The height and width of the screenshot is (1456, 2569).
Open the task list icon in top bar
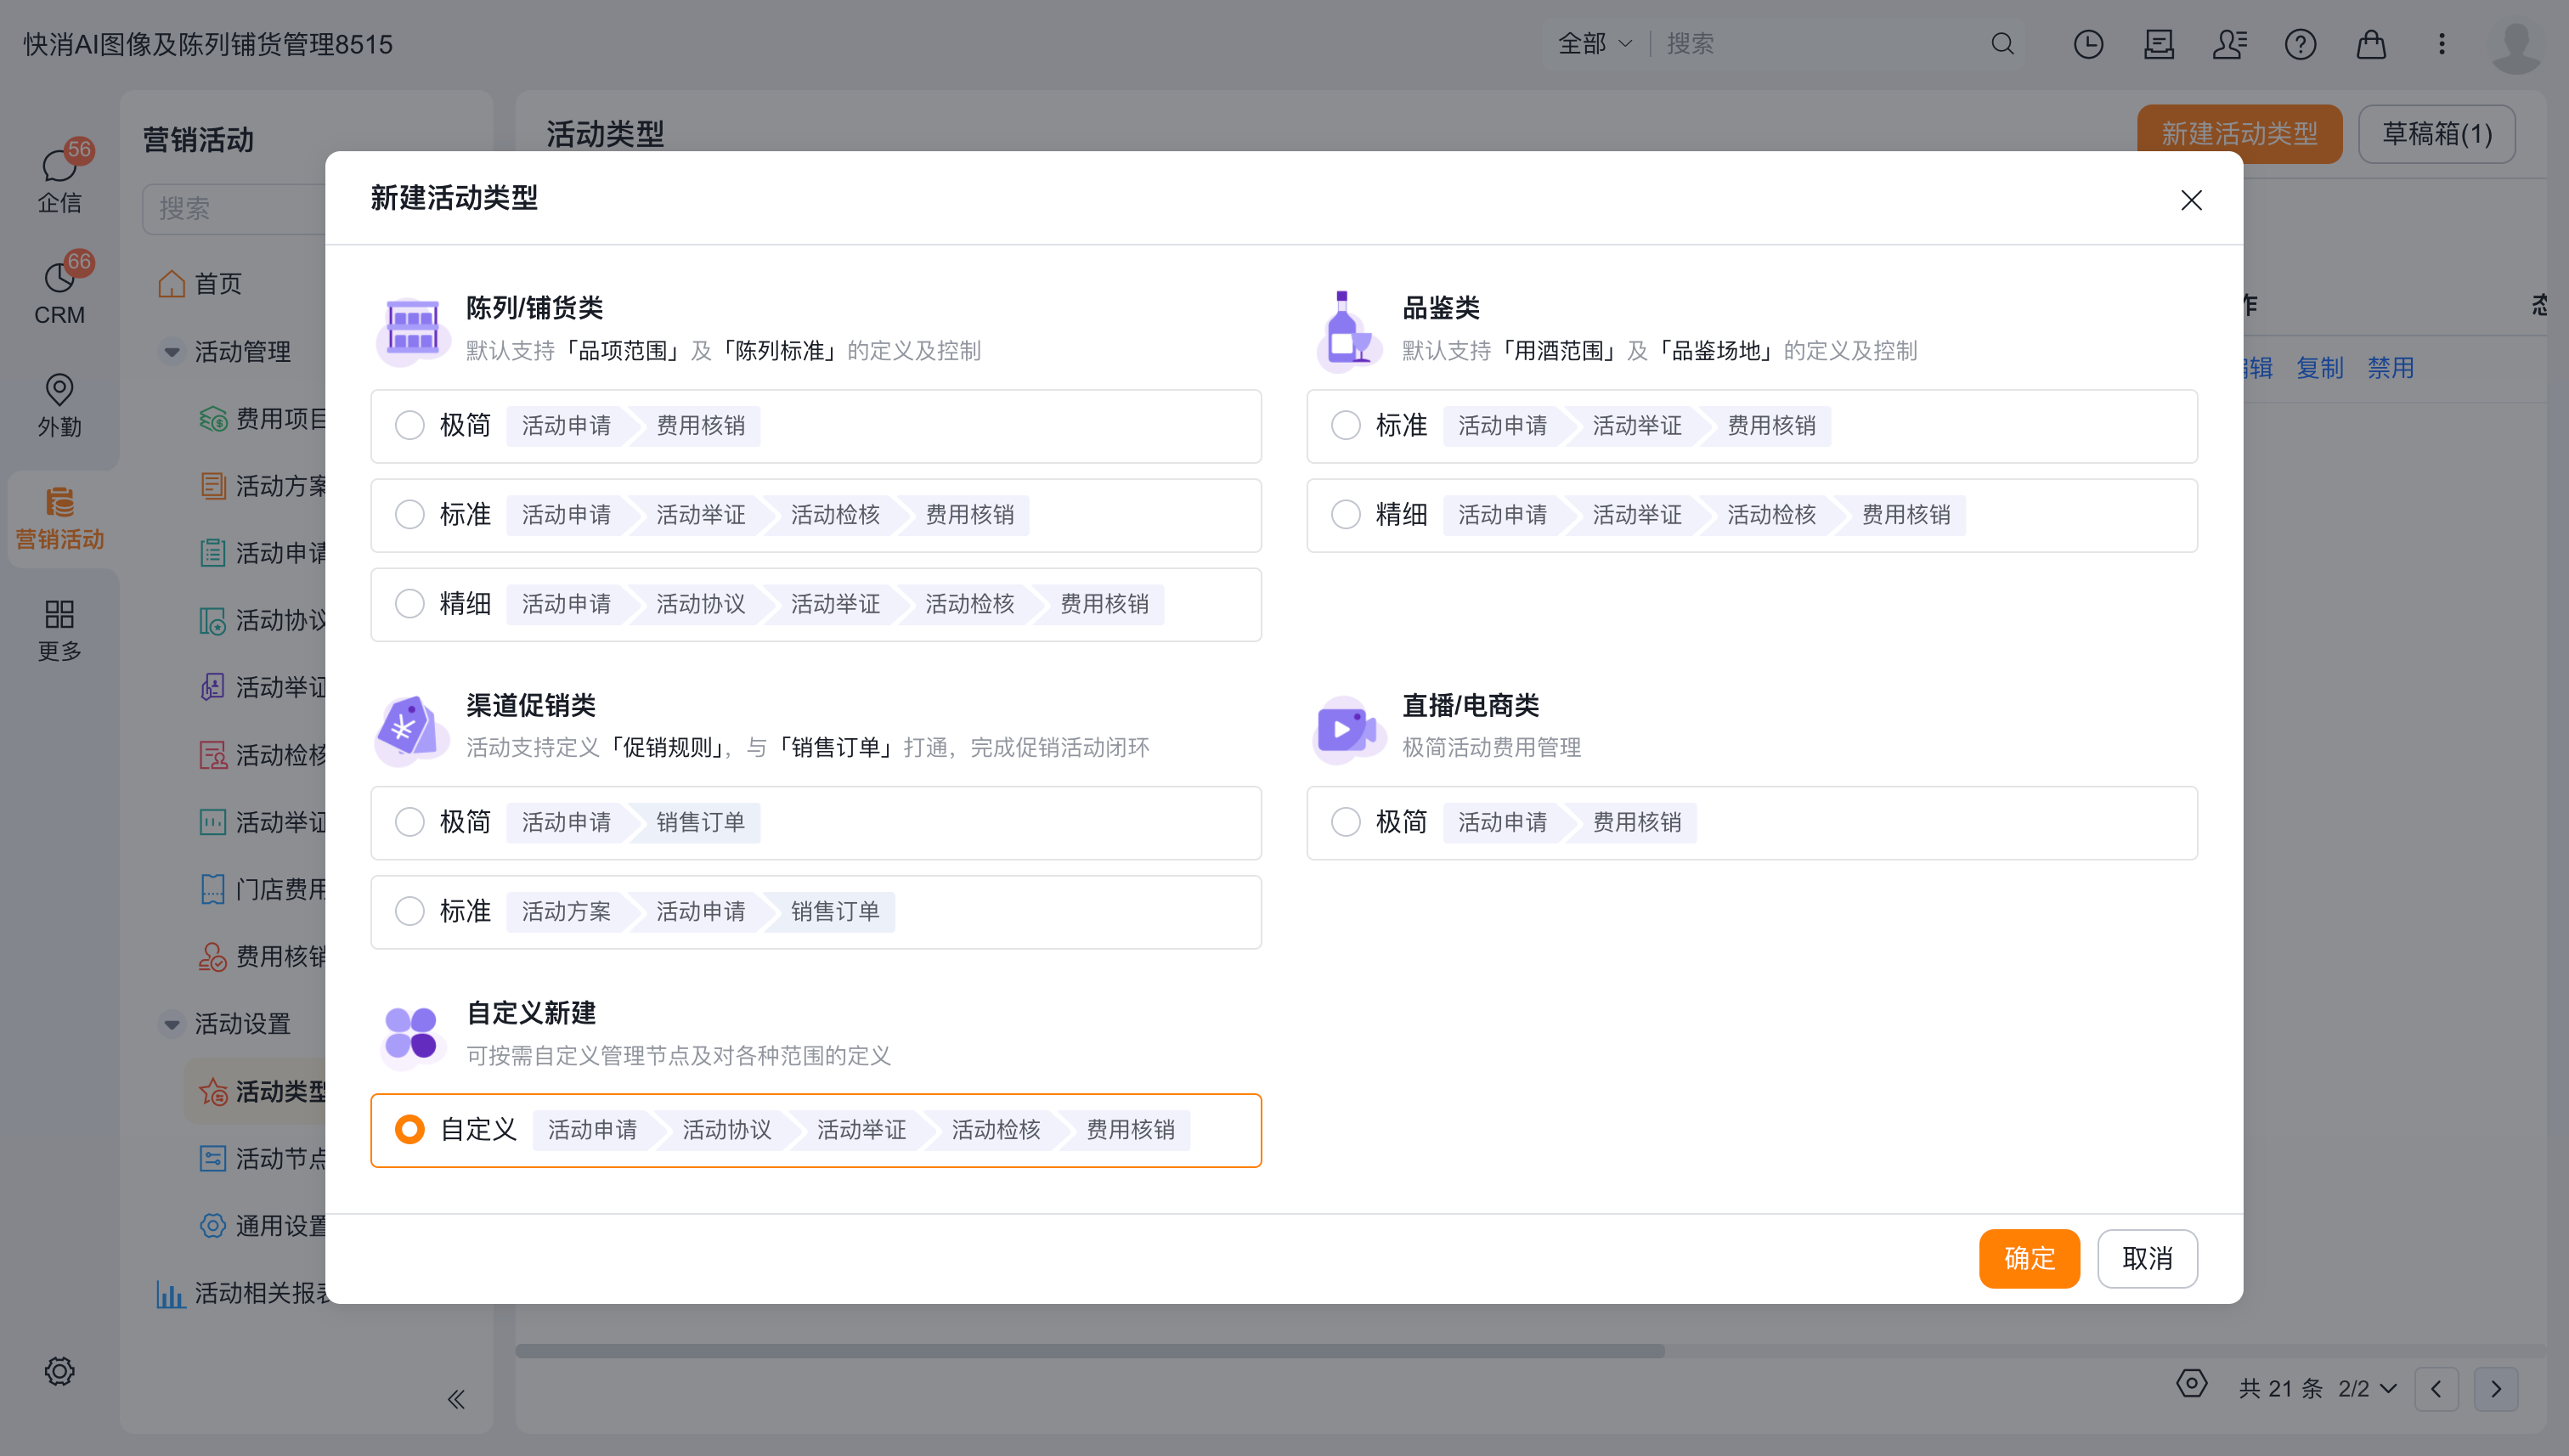click(x=2159, y=44)
